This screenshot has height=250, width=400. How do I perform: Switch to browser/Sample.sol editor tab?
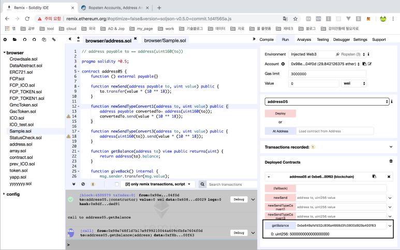click(x=165, y=40)
